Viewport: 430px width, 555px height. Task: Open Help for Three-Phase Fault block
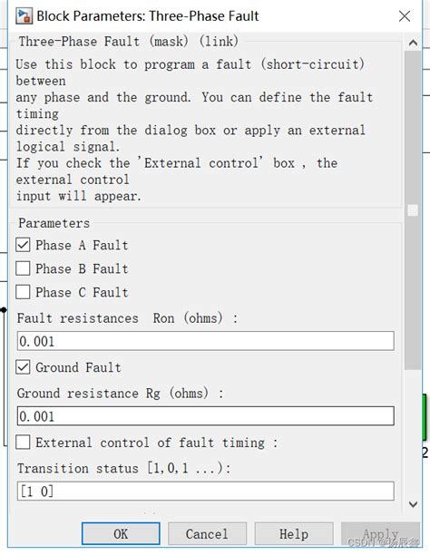pos(294,534)
